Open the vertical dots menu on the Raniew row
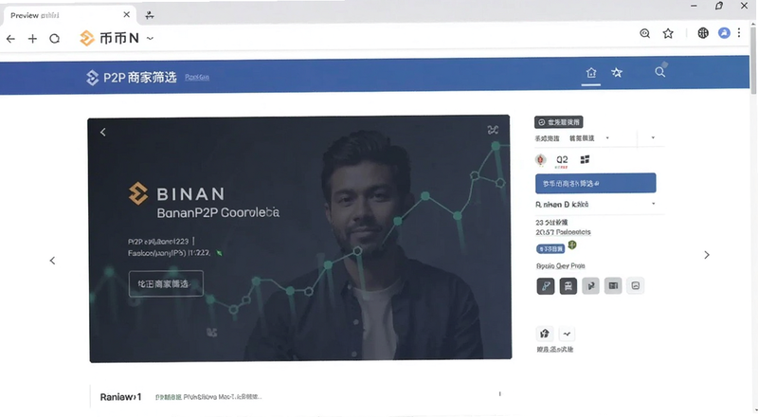 pos(500,394)
